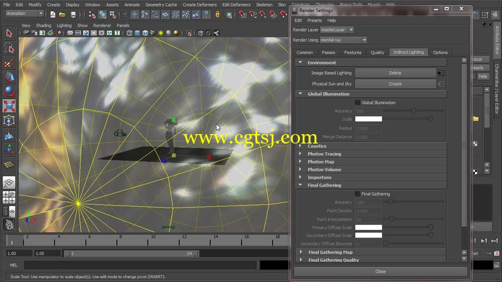Viewport: 502px width, 282px height.
Task: Enable the curve selection mask icon
Action: coord(155,14)
